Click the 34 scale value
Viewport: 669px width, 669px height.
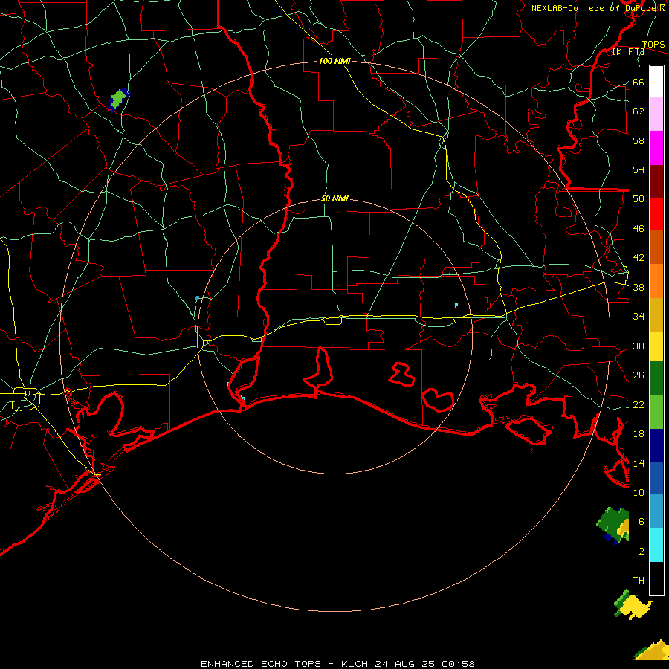tap(639, 317)
